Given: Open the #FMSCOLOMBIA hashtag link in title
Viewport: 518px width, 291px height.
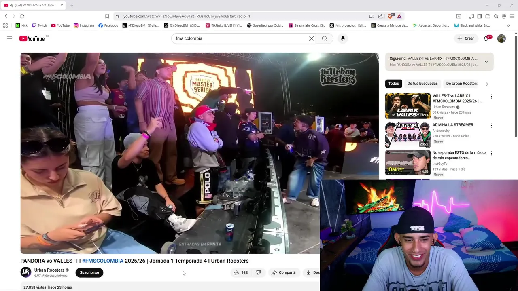Looking at the screenshot, I should [103, 261].
